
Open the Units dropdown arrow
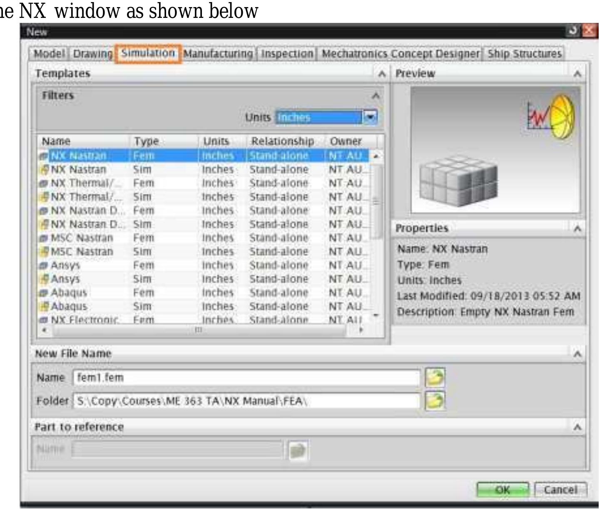(370, 117)
